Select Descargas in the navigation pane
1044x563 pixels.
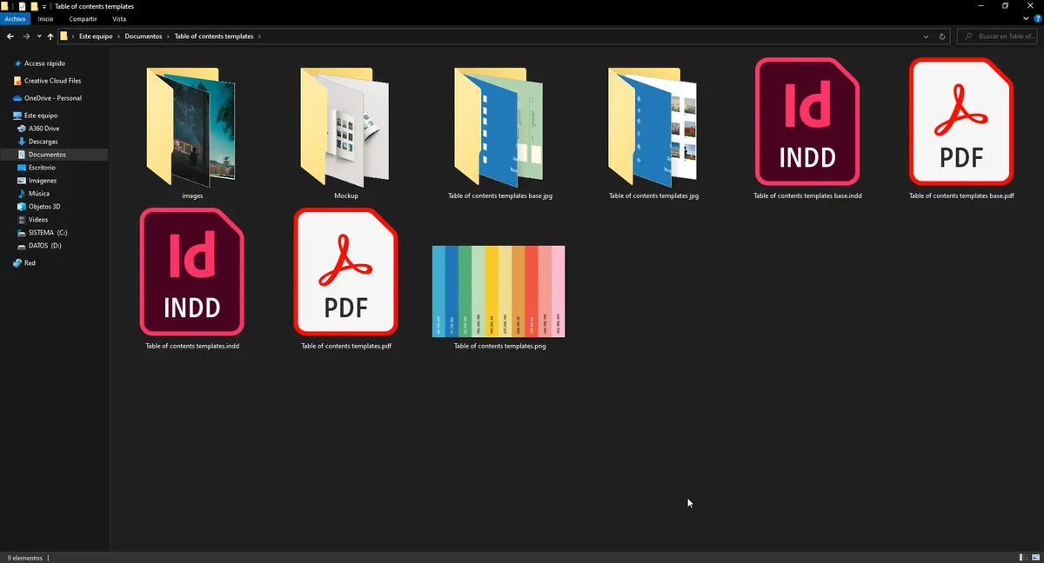tap(43, 142)
